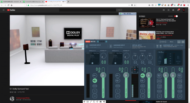Go back to the previous page
This screenshot has width=190, height=103.
point(2,5)
